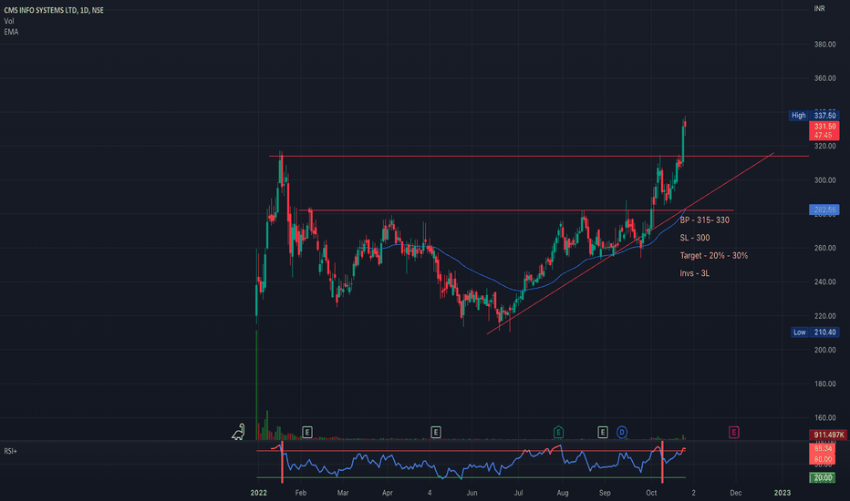
Task: Click the 260.00 price axis label
Action: coord(824,248)
